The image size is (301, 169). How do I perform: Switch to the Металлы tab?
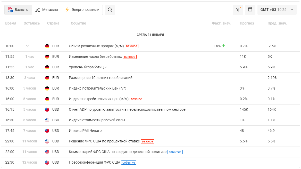(x=47, y=10)
